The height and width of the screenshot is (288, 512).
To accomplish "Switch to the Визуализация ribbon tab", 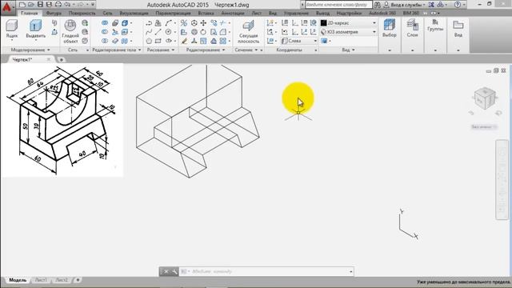I will [x=134, y=13].
